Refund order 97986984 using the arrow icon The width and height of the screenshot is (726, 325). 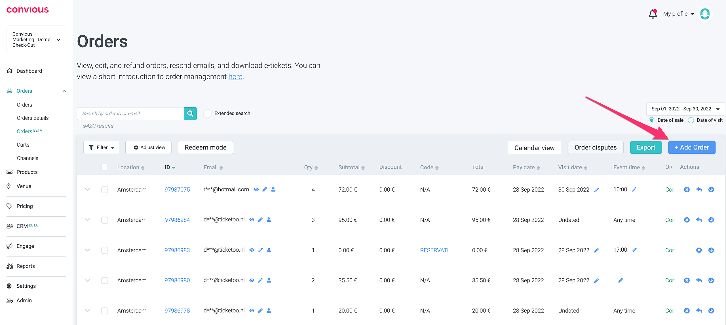pos(699,220)
